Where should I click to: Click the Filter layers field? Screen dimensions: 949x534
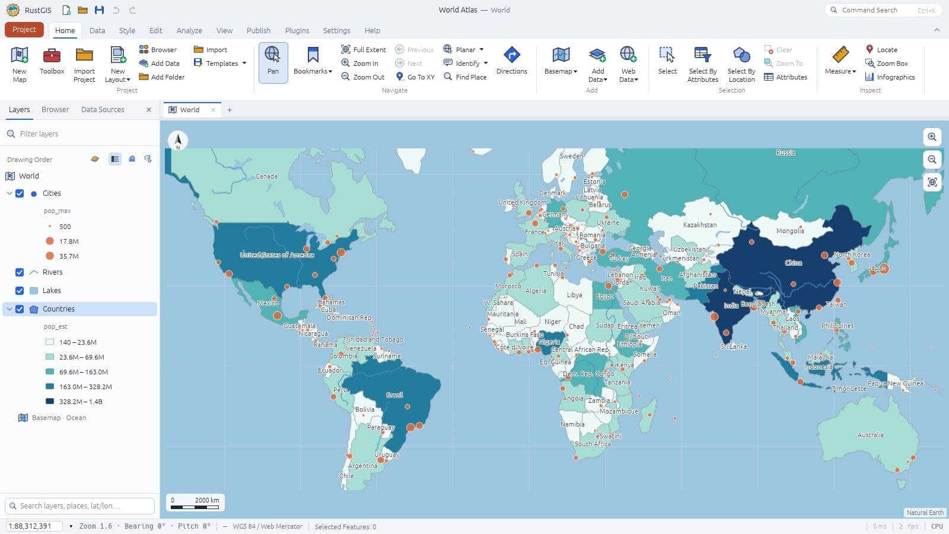tap(79, 134)
